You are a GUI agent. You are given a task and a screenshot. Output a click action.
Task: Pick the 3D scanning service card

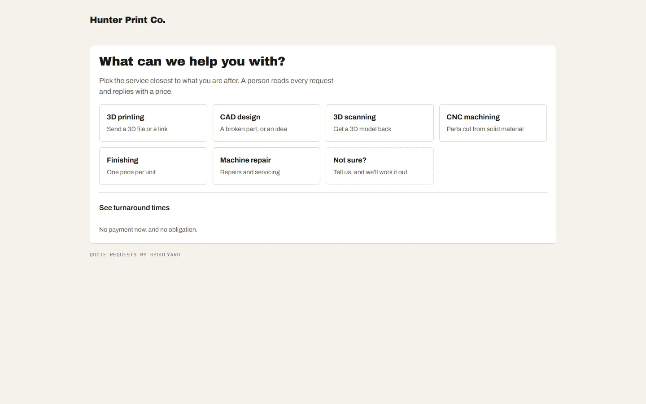click(x=380, y=123)
